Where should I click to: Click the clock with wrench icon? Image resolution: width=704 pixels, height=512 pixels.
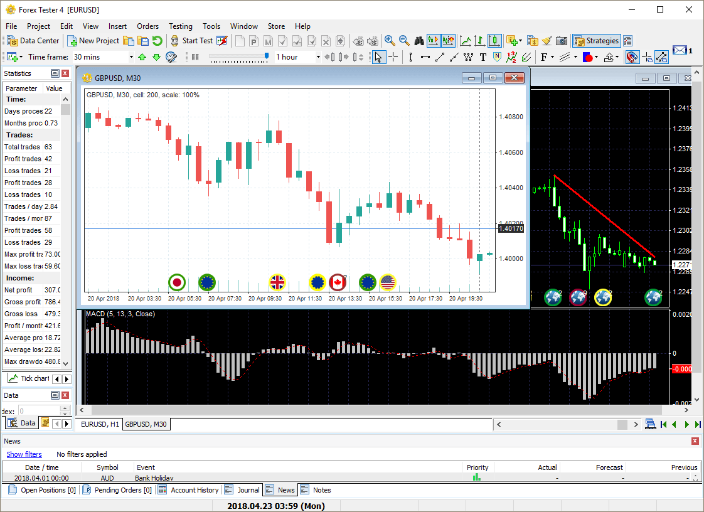tap(171, 57)
